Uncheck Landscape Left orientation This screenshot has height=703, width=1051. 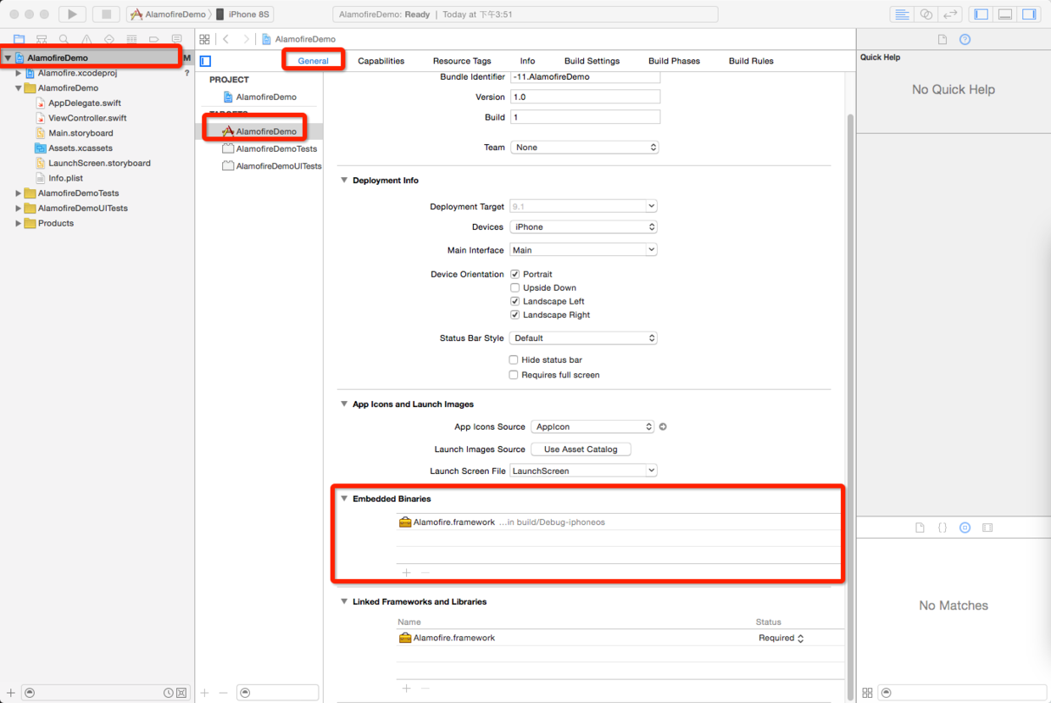coord(514,301)
